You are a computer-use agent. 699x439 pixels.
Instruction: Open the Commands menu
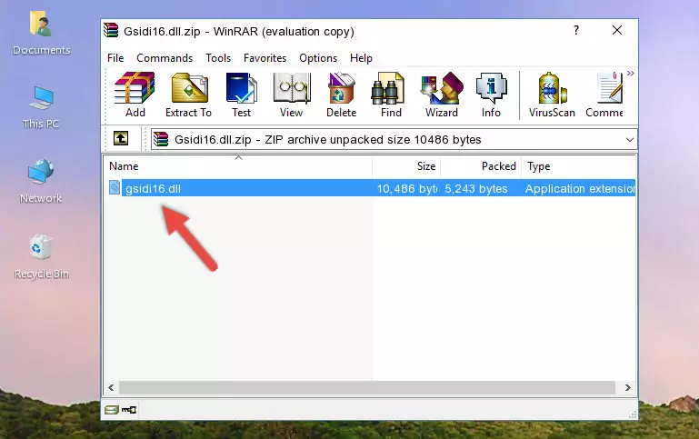tap(165, 58)
